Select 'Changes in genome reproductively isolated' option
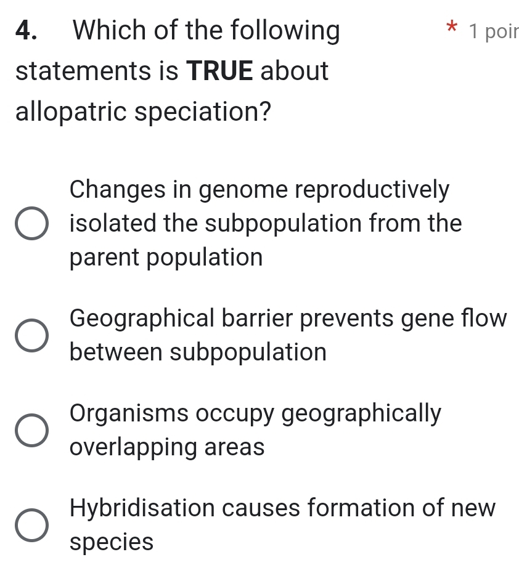Screen dimensions: 519x573 32,224
